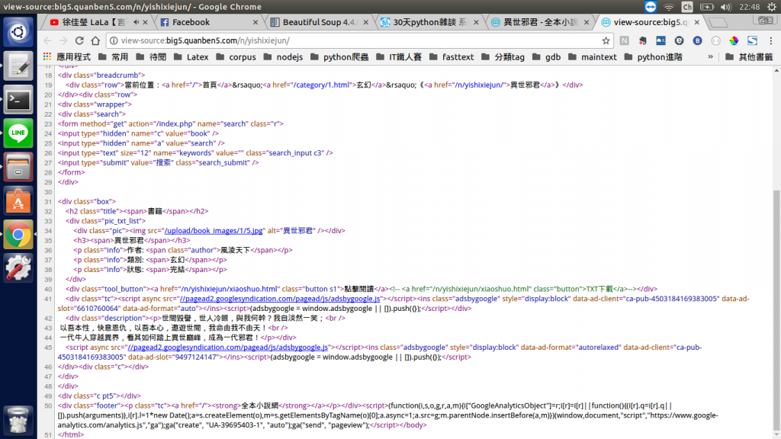Open the Chrome three-dot menu
This screenshot has width=781, height=439.
770,41
